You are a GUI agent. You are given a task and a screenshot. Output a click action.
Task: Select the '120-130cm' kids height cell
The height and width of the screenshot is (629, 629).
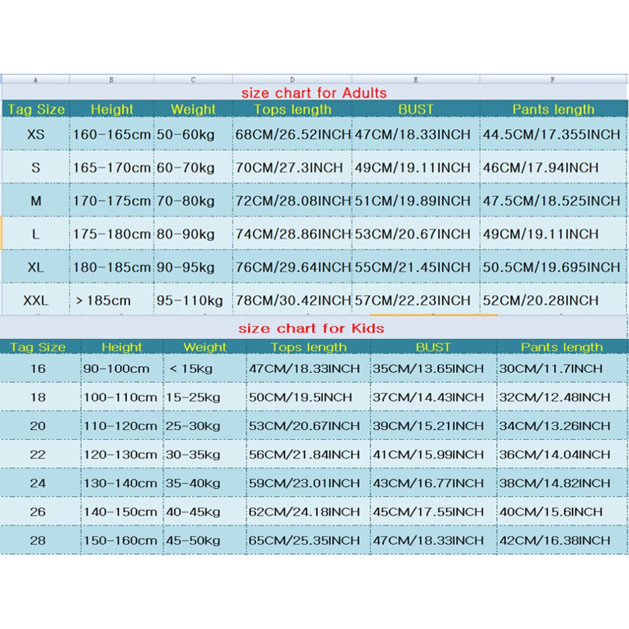pos(122,454)
